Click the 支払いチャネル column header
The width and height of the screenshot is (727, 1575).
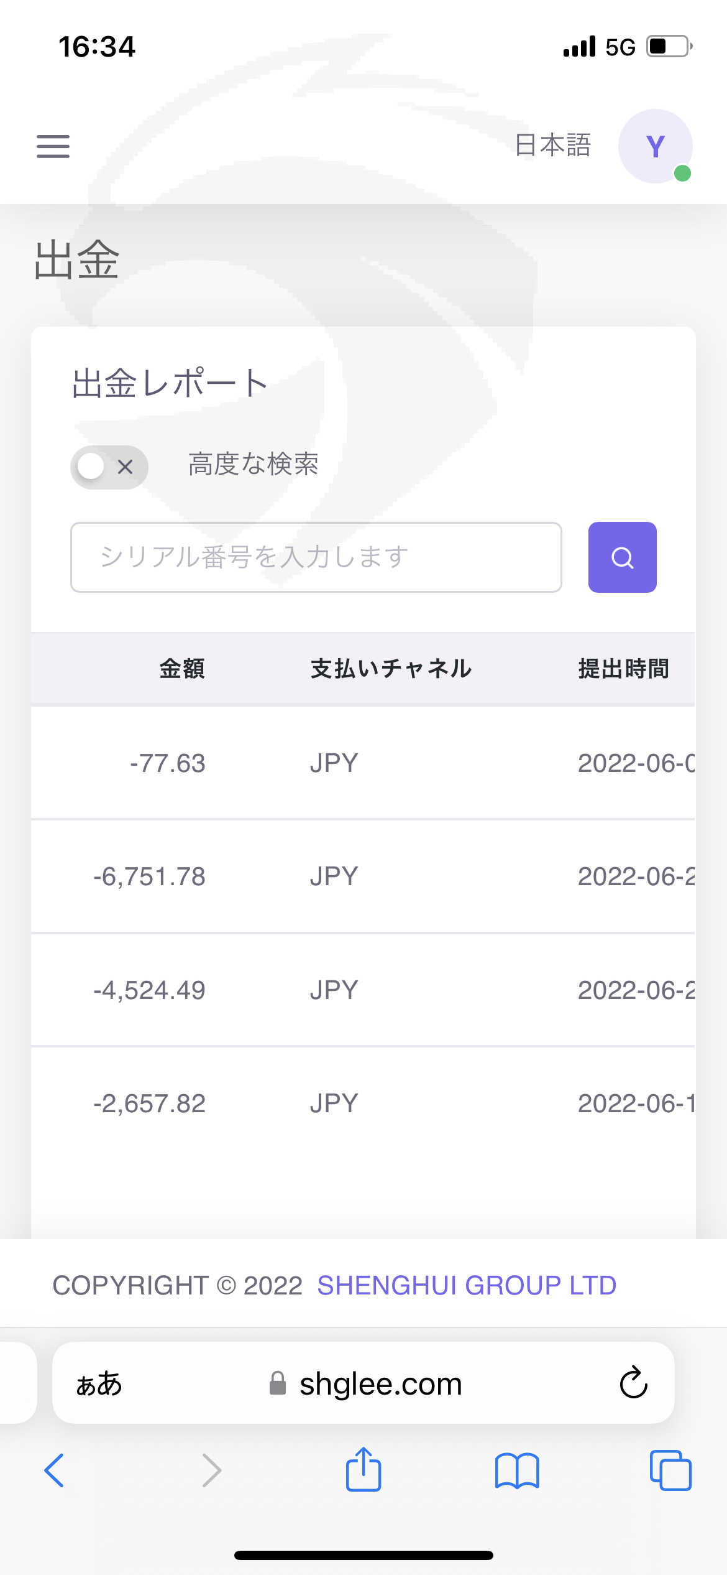[391, 669]
